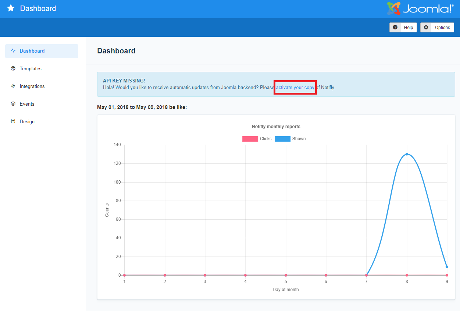Click the Shown data point on day 9
Image resolution: width=460 pixels, height=311 pixels.
pos(447,267)
